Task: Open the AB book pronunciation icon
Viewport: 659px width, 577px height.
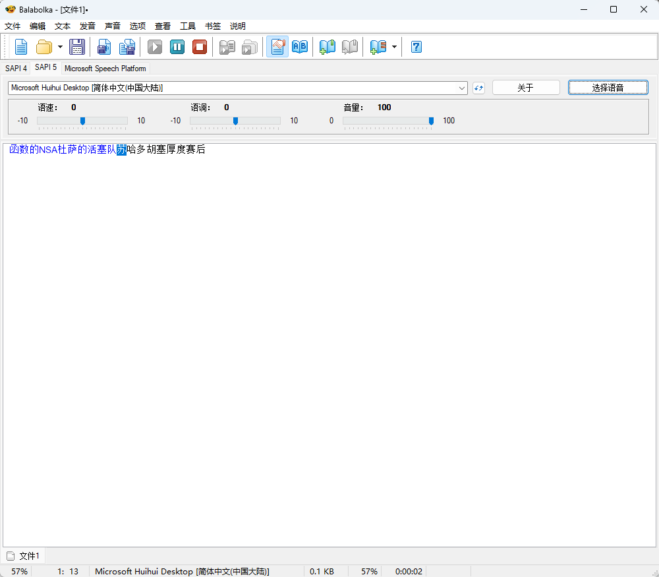Action: (x=300, y=47)
